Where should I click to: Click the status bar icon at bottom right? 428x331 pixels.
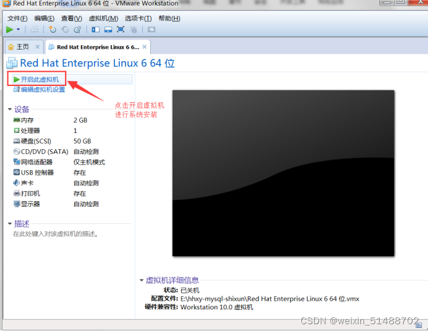419,325
